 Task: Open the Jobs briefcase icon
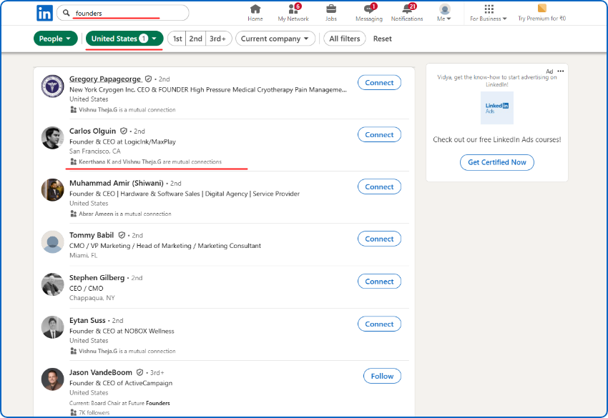pos(331,13)
